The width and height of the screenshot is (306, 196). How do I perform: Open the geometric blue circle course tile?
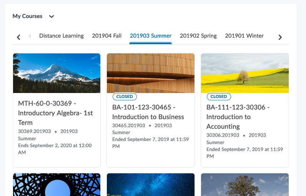click(x=57, y=185)
